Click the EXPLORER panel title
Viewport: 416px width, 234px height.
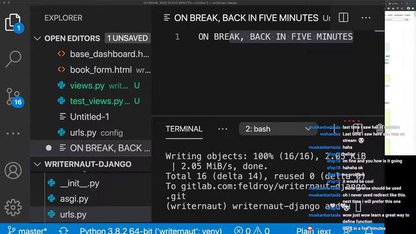[x=64, y=18]
